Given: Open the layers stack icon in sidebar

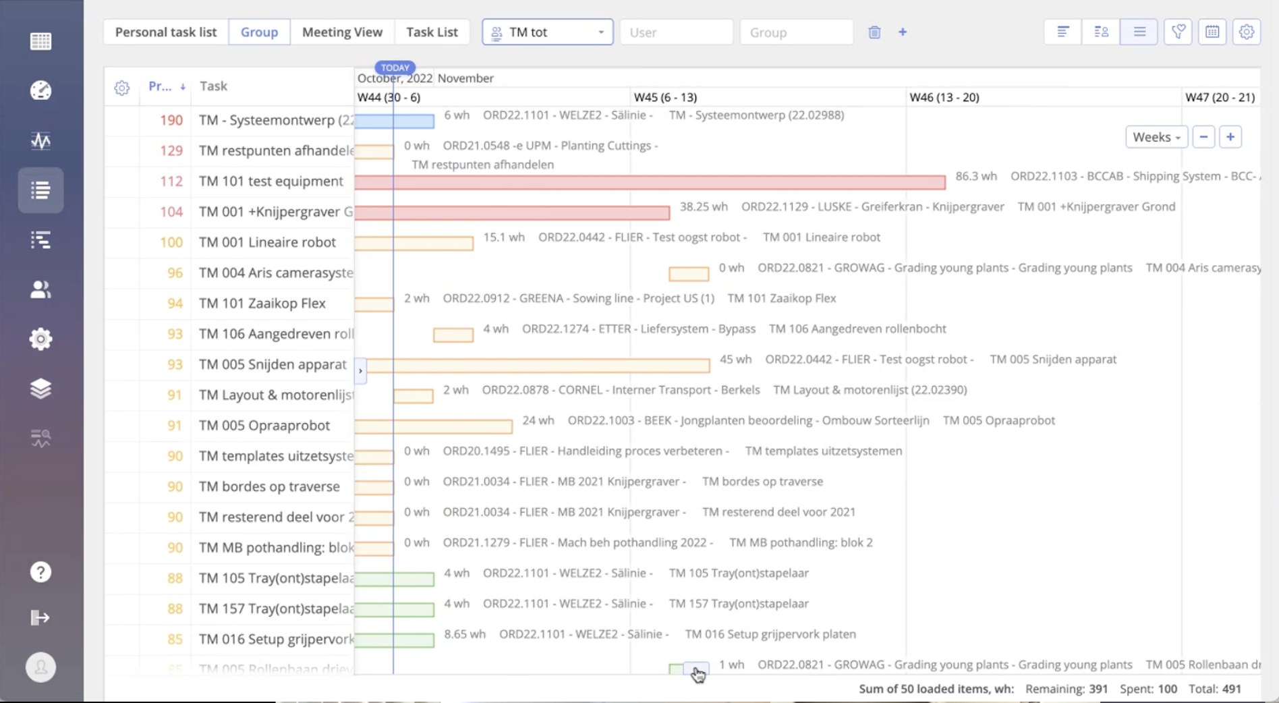Looking at the screenshot, I should (x=40, y=389).
